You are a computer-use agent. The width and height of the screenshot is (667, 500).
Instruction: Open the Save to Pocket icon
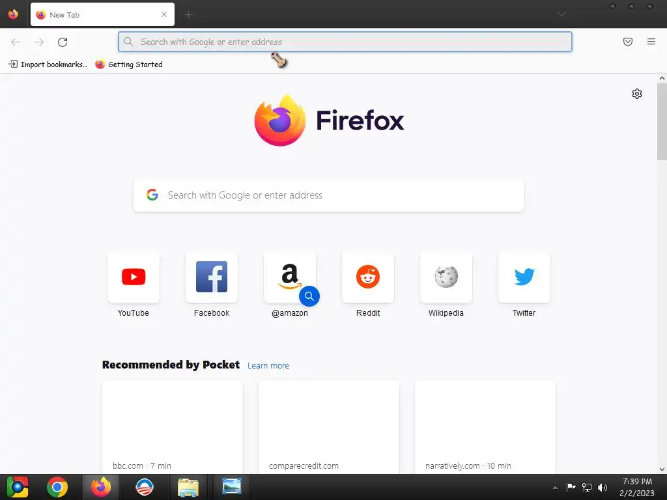click(x=628, y=42)
